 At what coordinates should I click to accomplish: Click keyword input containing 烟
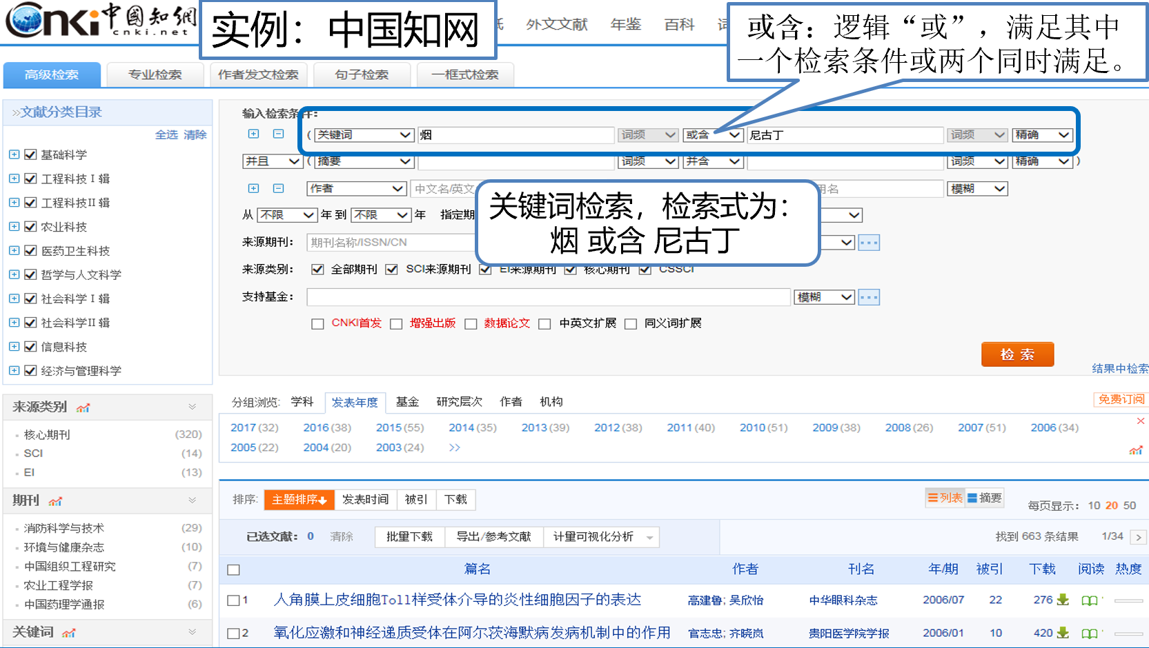click(x=516, y=135)
